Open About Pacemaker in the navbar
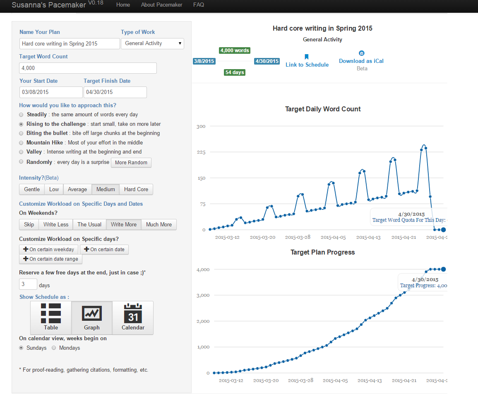This screenshot has width=478, height=399. click(x=161, y=5)
